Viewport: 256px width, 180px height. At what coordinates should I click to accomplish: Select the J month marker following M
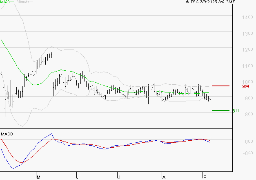tap(78, 177)
